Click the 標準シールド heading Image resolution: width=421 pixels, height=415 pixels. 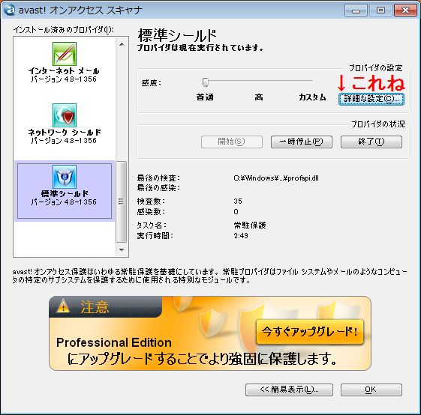[176, 36]
